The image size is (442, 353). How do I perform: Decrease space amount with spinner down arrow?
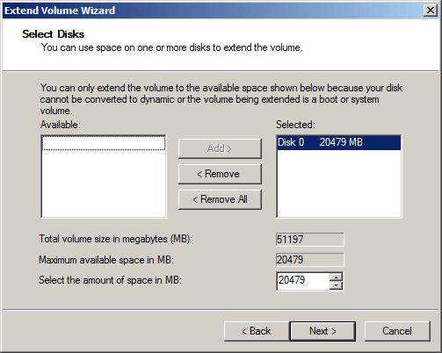(x=336, y=285)
